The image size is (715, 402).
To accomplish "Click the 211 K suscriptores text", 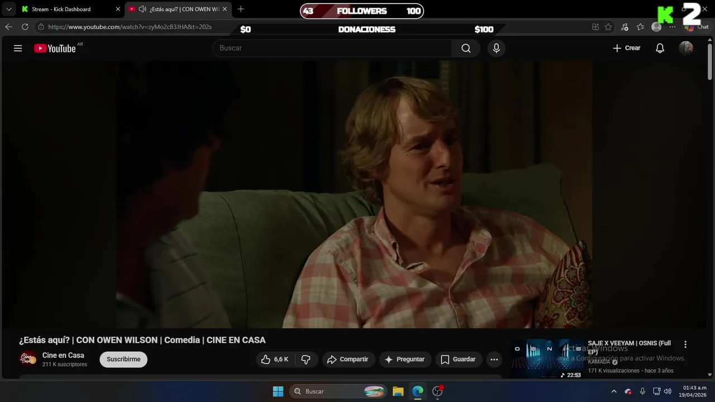I will pos(65,365).
